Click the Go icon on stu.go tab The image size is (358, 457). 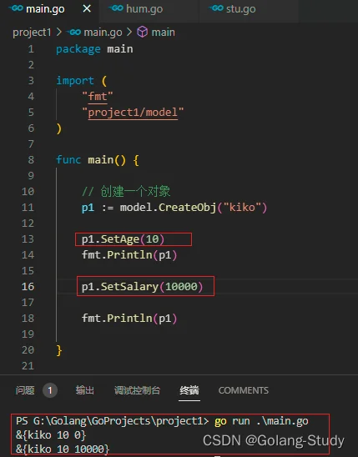217,8
